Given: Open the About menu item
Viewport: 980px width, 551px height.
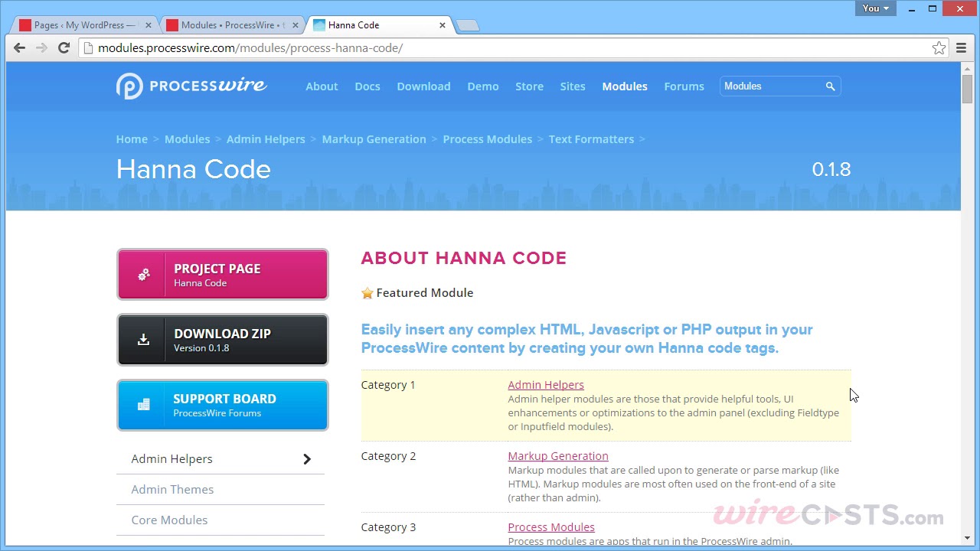Looking at the screenshot, I should click(x=322, y=86).
